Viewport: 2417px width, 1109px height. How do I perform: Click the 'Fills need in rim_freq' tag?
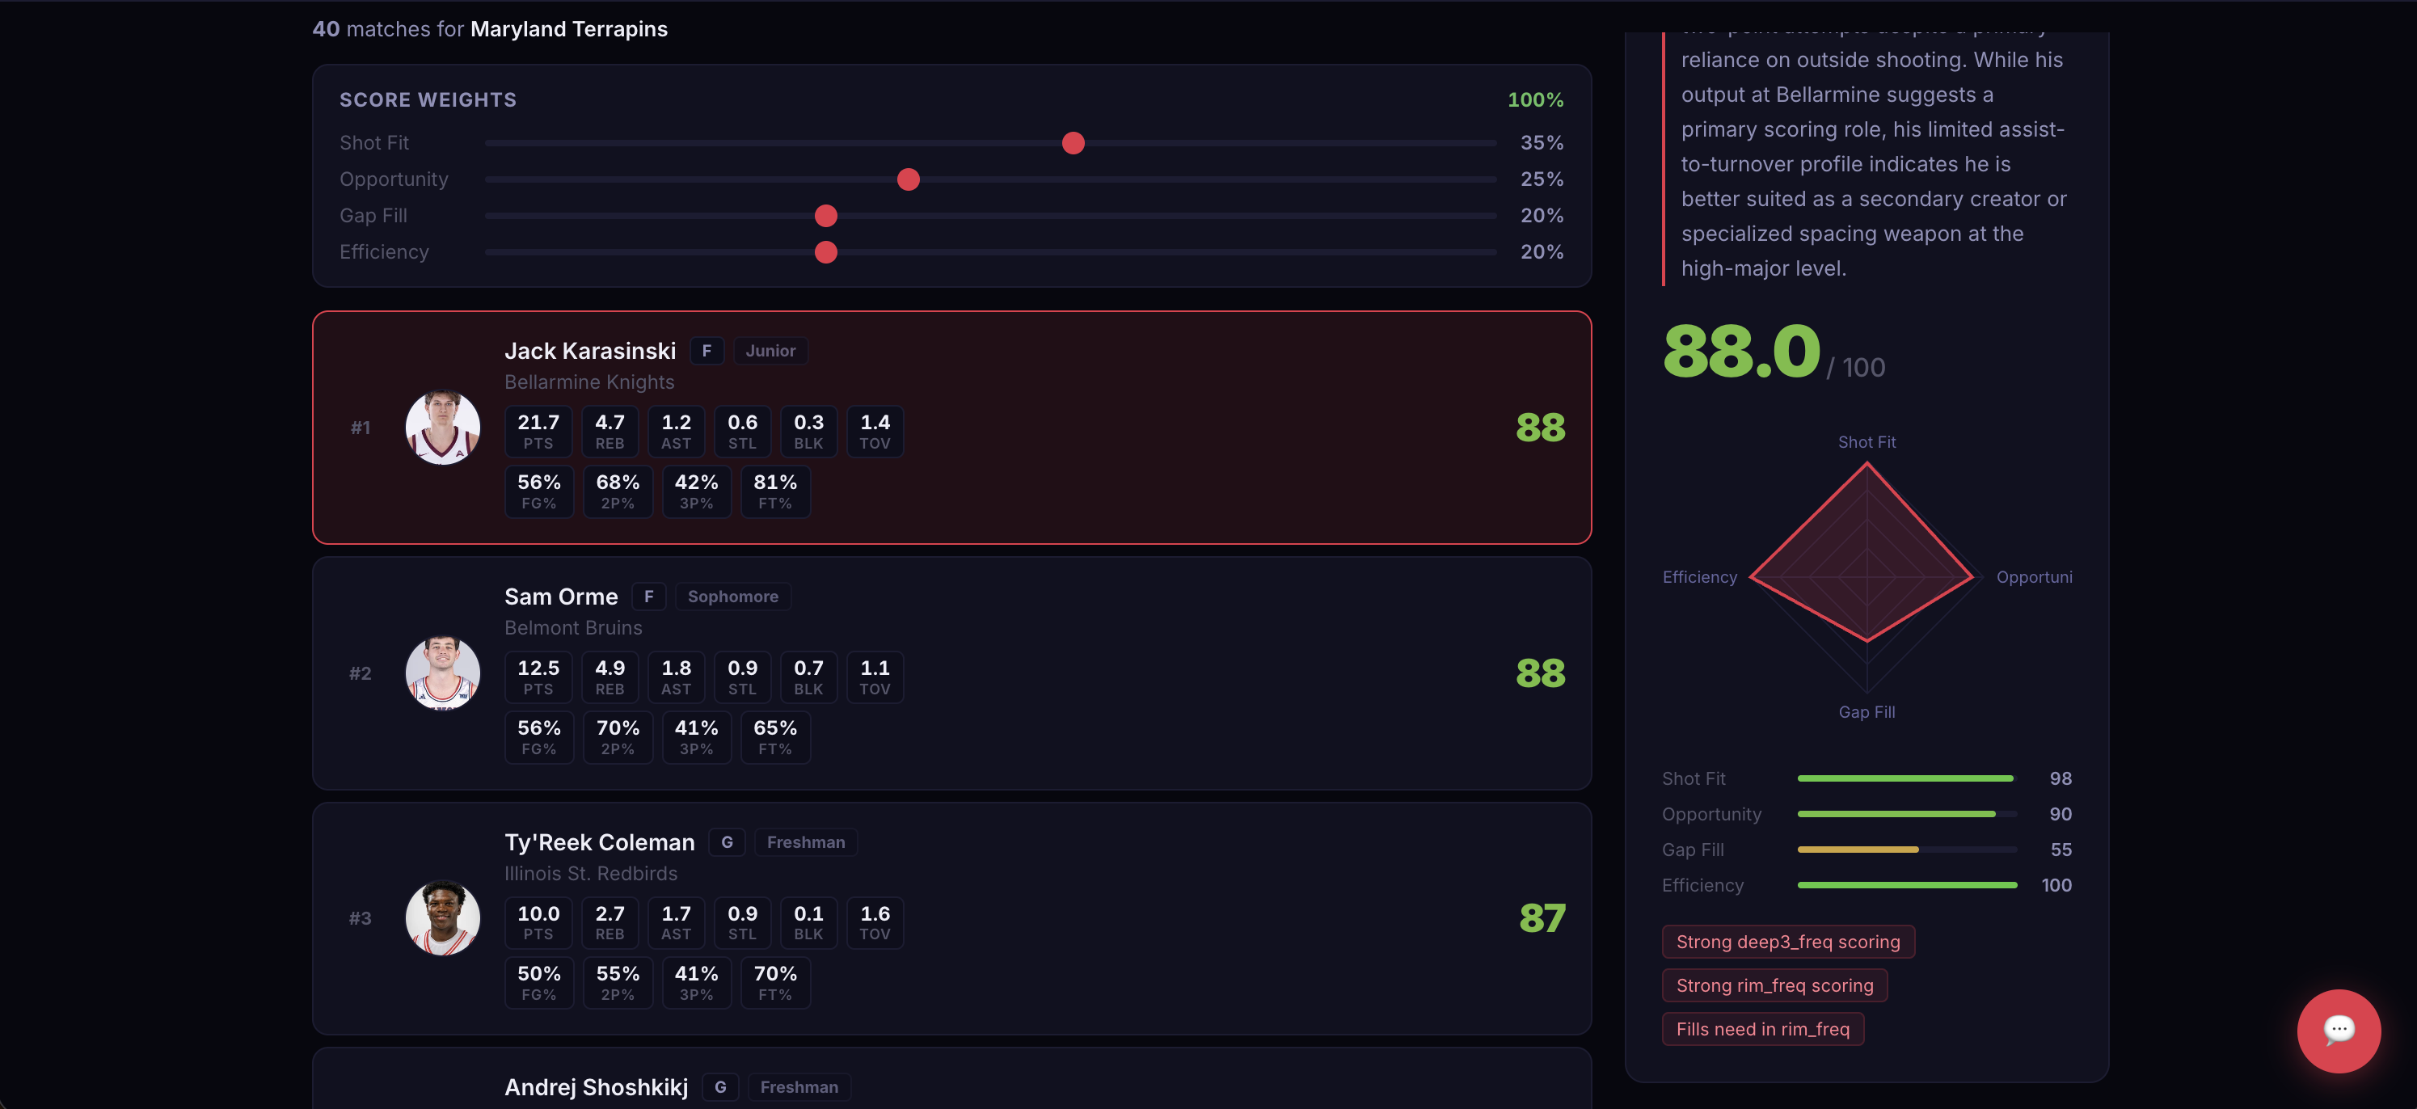[x=1762, y=1029]
